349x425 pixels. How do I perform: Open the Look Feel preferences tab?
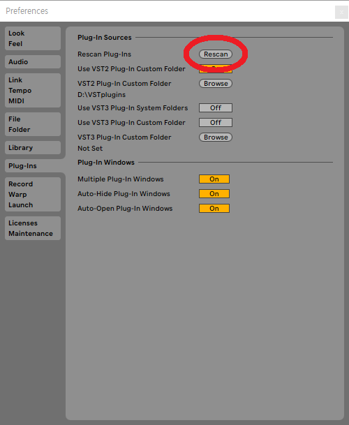tap(33, 38)
